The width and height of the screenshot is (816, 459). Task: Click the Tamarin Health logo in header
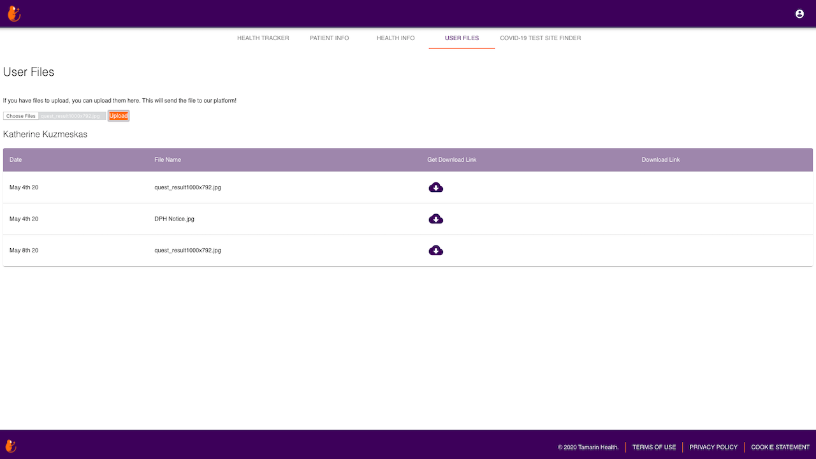coord(14,13)
